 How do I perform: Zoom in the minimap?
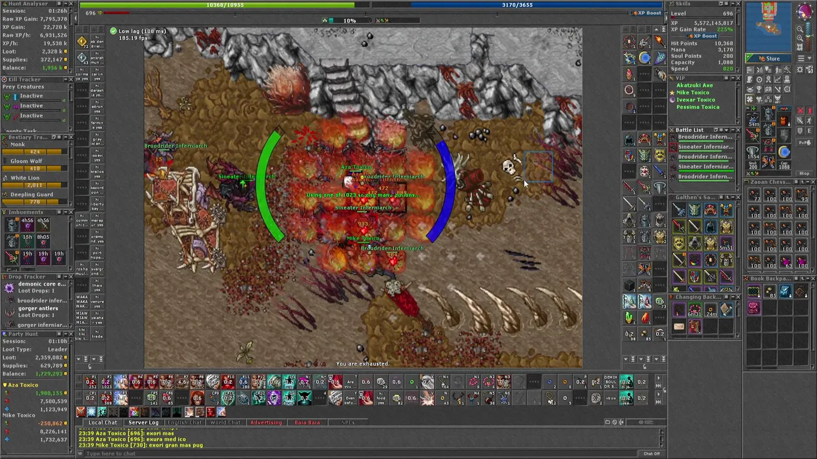tap(800, 38)
